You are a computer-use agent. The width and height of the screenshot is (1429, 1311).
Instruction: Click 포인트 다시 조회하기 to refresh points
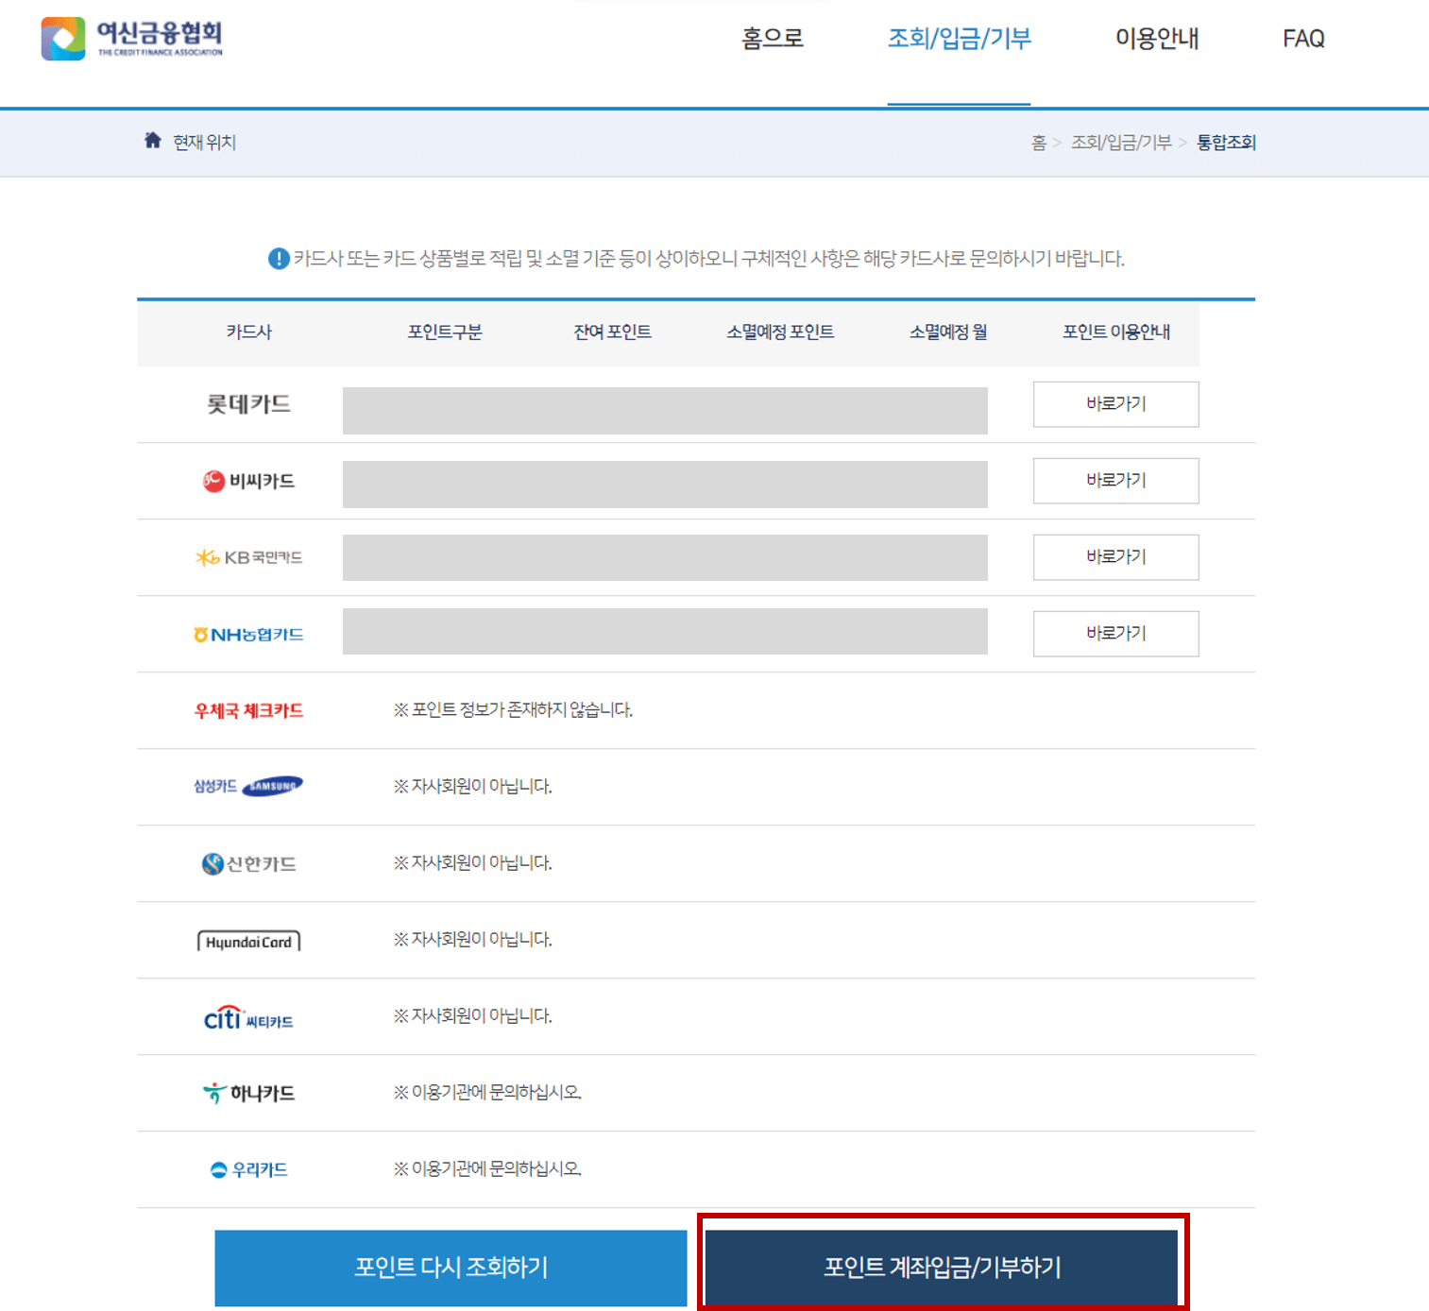[451, 1268]
